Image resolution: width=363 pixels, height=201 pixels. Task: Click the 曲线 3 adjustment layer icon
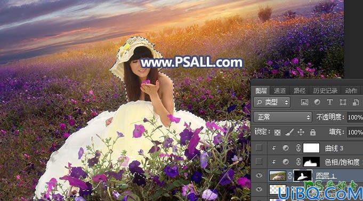tap(286, 148)
